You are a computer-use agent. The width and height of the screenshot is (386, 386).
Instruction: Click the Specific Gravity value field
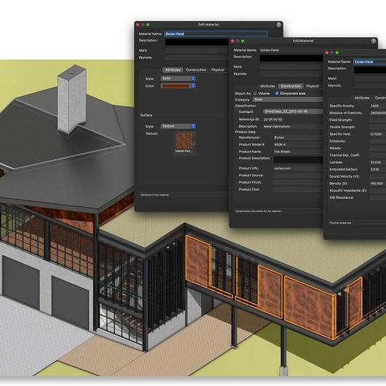(378, 106)
